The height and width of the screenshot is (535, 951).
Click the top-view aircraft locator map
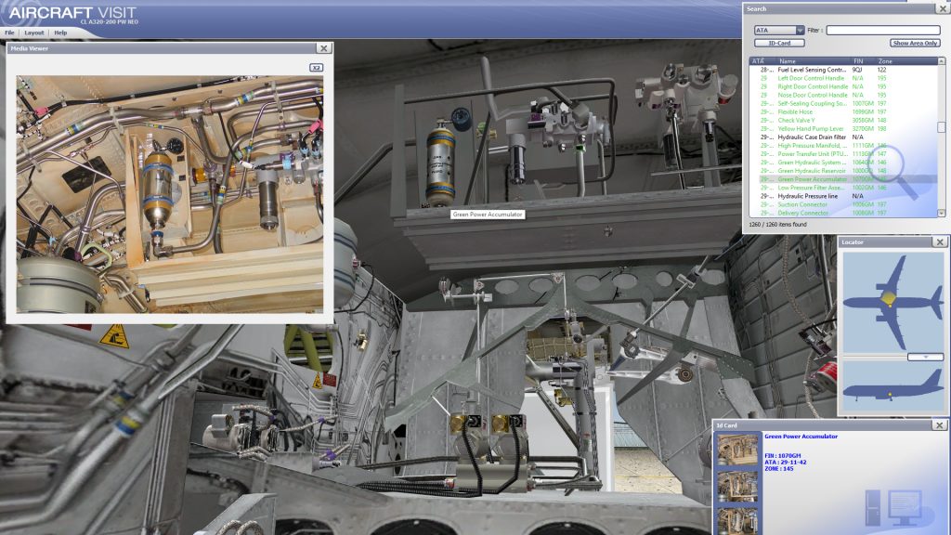[x=893, y=302]
